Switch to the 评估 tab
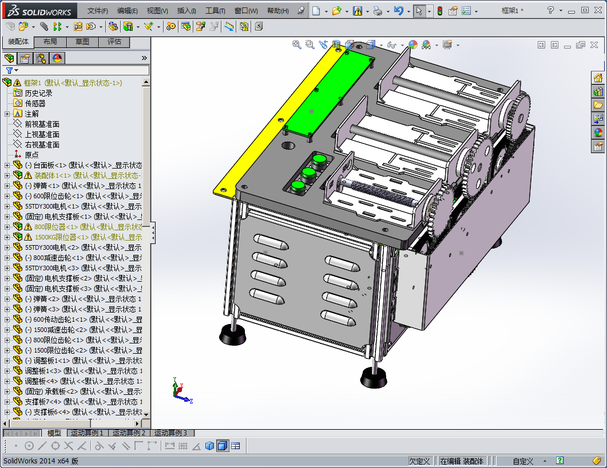The image size is (607, 468). 114,42
